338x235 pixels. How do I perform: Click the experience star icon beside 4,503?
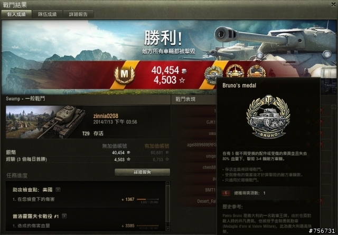pos(182,81)
